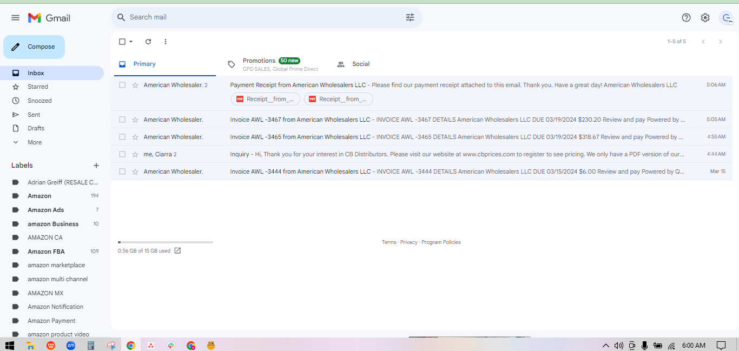Viewport: 739px width, 351px height.
Task: Open the Settings gear icon
Action: (x=705, y=17)
